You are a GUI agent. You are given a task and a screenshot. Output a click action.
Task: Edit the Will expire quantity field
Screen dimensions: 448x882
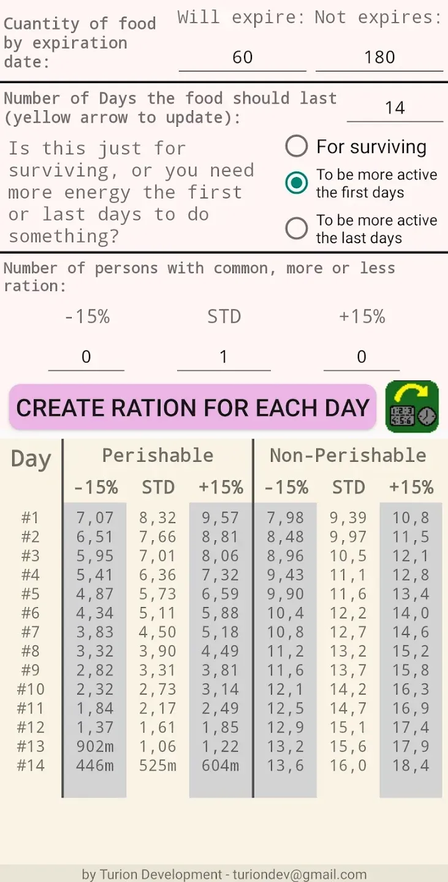tap(243, 58)
